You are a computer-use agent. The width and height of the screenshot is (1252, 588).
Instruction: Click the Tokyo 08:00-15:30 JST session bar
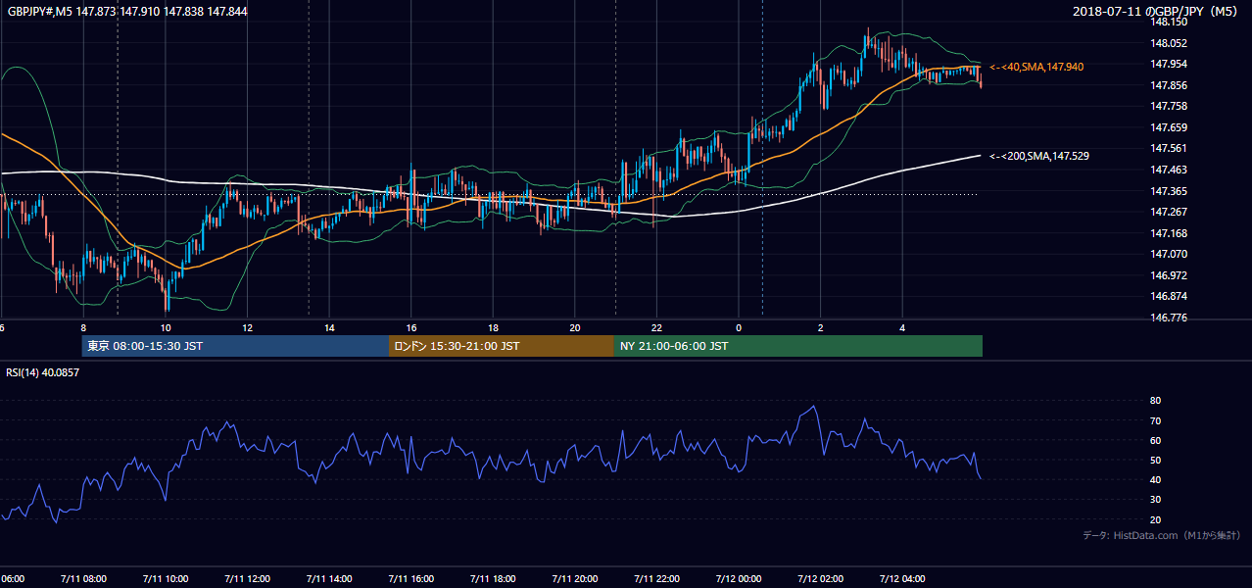[235, 346]
